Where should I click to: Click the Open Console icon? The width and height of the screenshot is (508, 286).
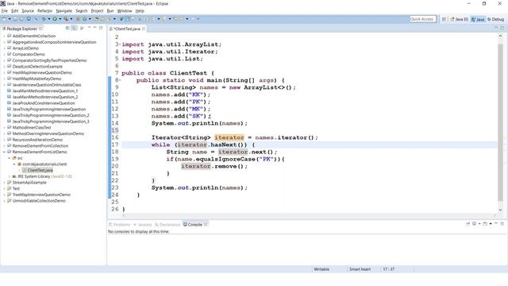pos(485,224)
